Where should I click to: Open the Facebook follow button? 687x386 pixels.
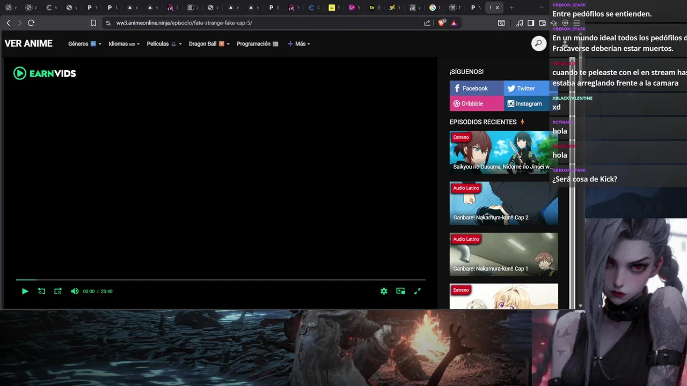(477, 88)
